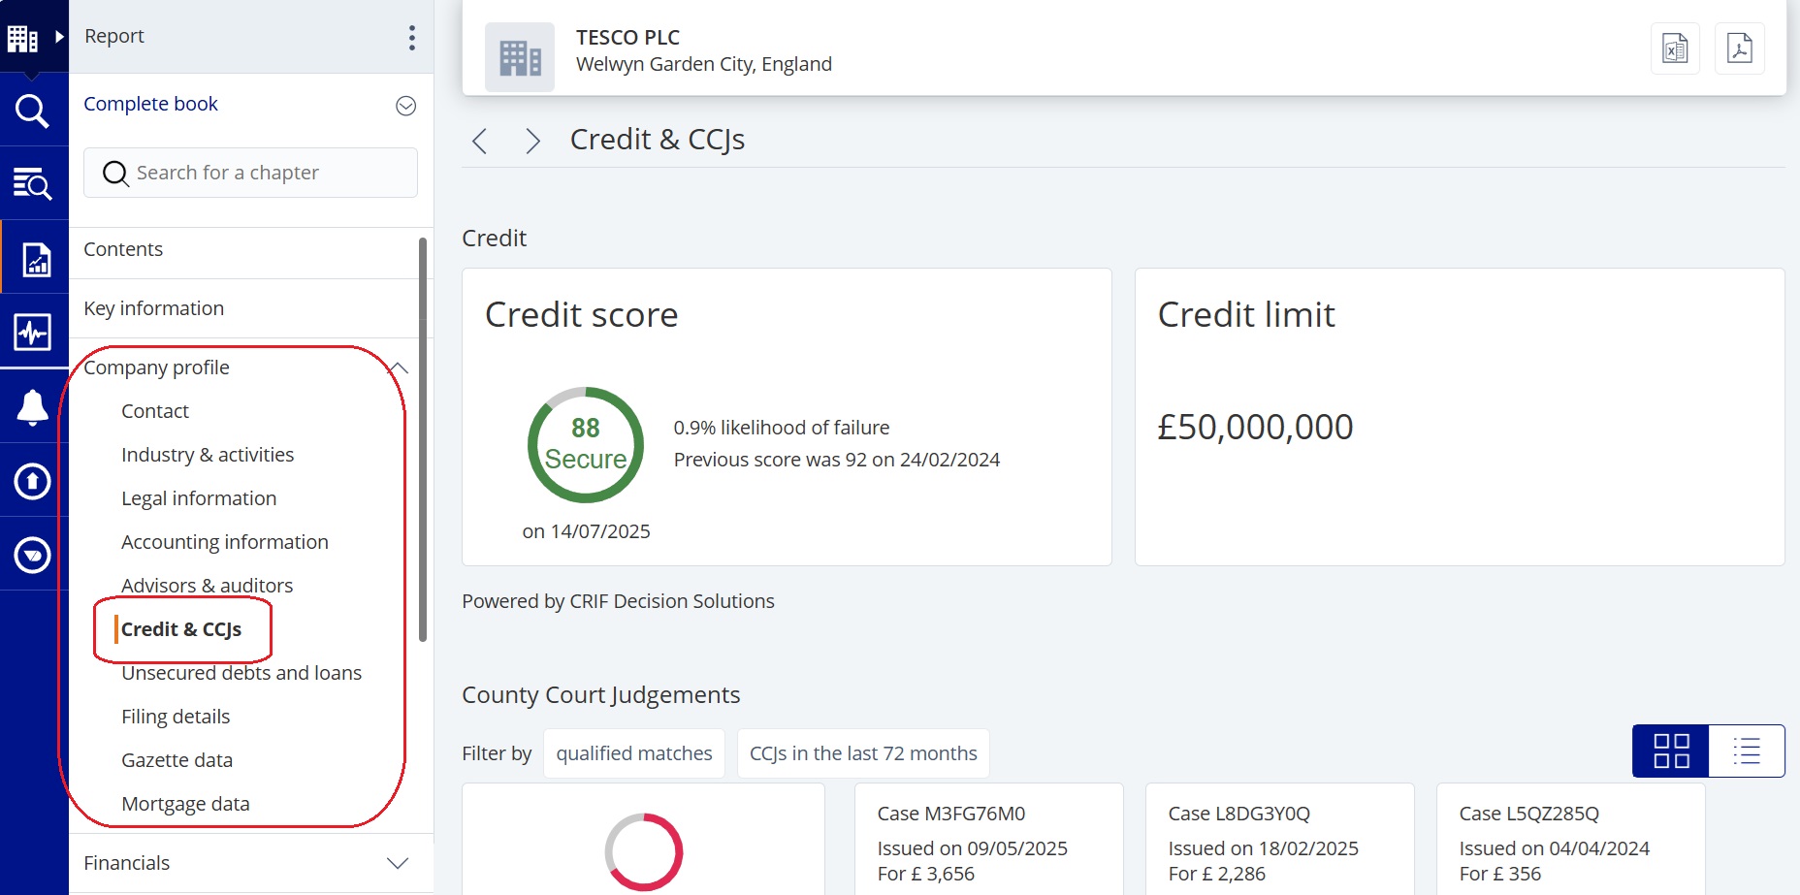
Task: Collapse the Company profile section
Action: (x=399, y=368)
